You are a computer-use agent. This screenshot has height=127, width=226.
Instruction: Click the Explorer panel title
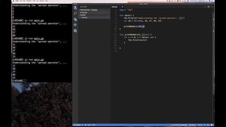click(x=83, y=7)
